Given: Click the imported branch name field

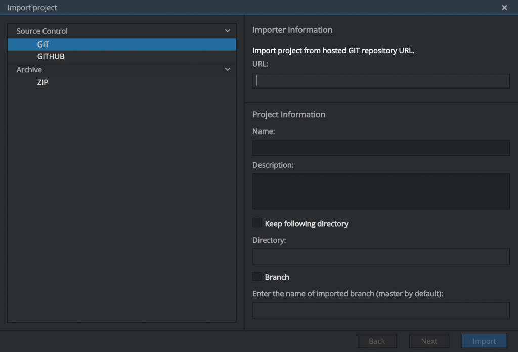Looking at the screenshot, I should [x=380, y=310].
